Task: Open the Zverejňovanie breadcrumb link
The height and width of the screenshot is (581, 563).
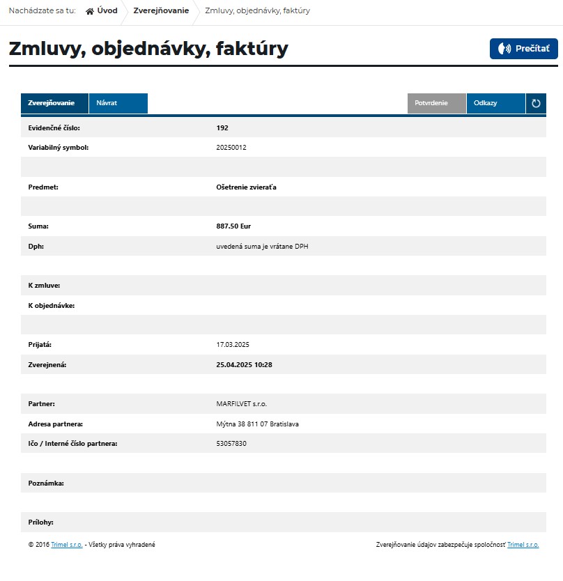Action: [x=161, y=11]
